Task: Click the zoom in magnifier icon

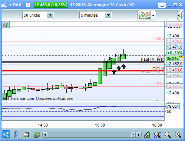Action: (178, 135)
